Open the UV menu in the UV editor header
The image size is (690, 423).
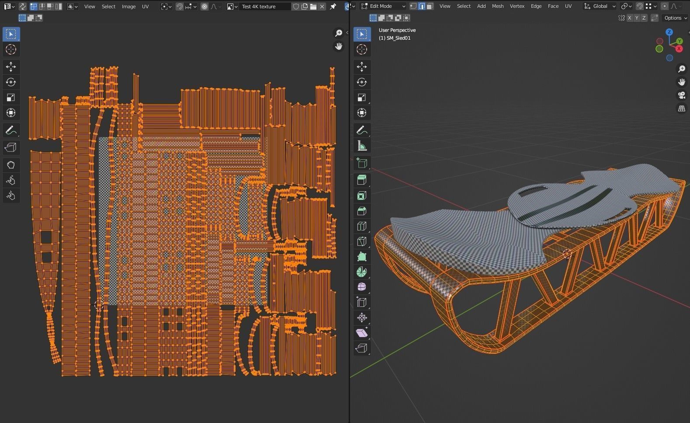point(145,7)
